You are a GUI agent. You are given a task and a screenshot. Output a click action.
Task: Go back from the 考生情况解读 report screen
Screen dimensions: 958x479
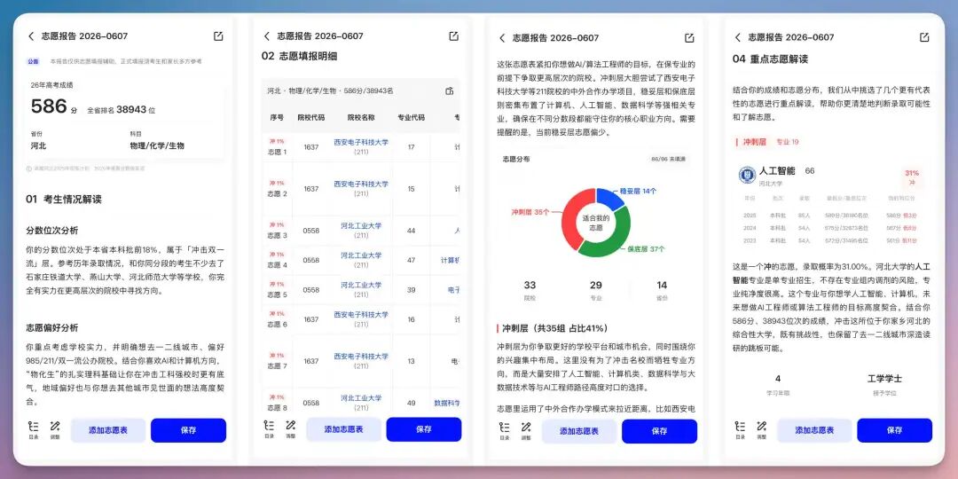click(31, 36)
